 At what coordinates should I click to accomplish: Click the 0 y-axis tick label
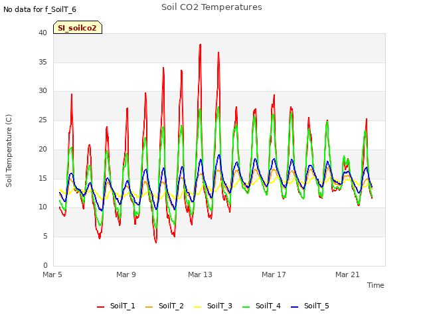click(x=45, y=265)
